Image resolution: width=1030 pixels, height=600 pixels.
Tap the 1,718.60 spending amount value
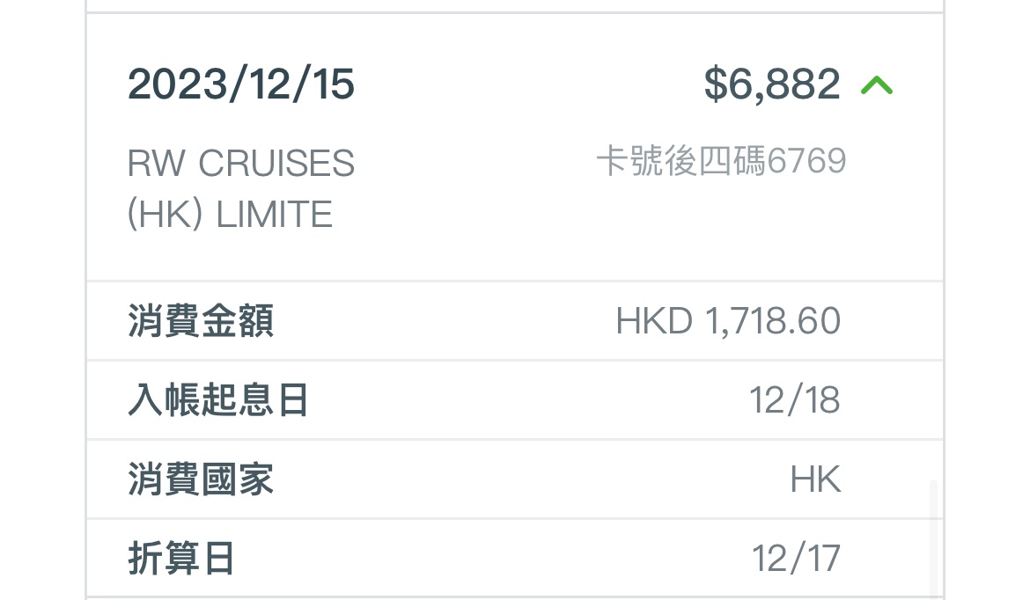tap(772, 321)
